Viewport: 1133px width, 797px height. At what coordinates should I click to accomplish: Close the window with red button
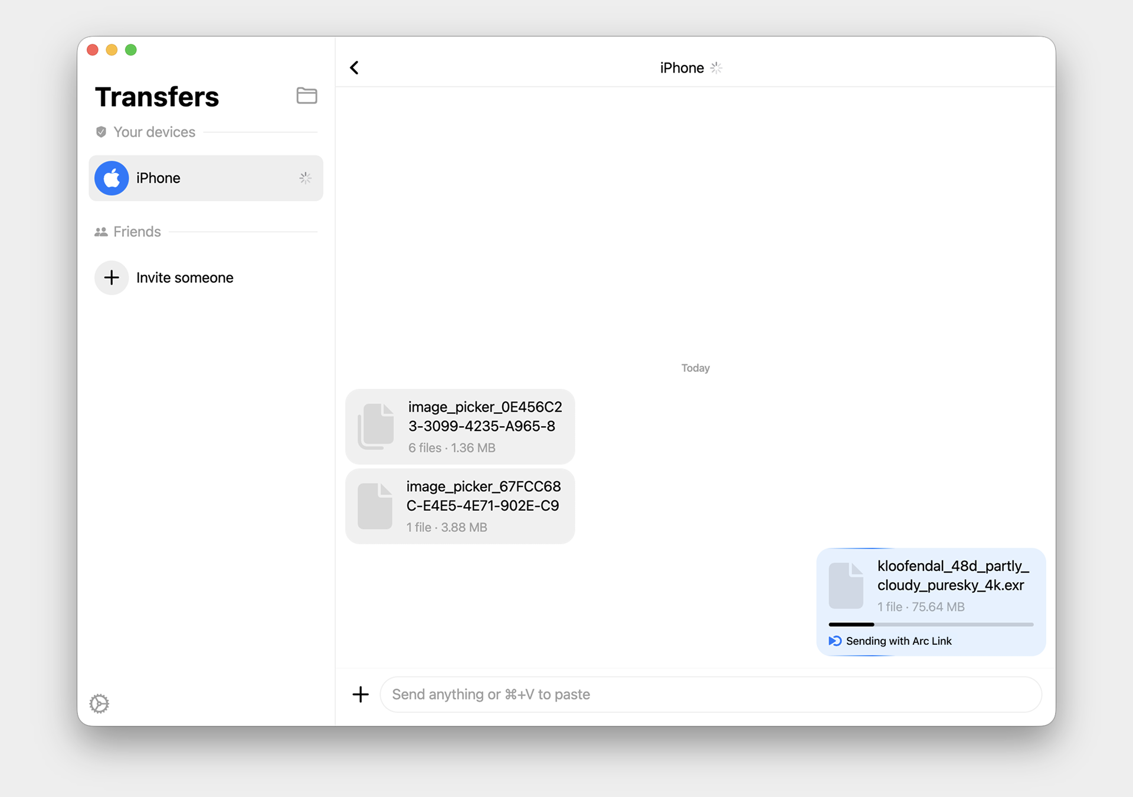coord(93,50)
